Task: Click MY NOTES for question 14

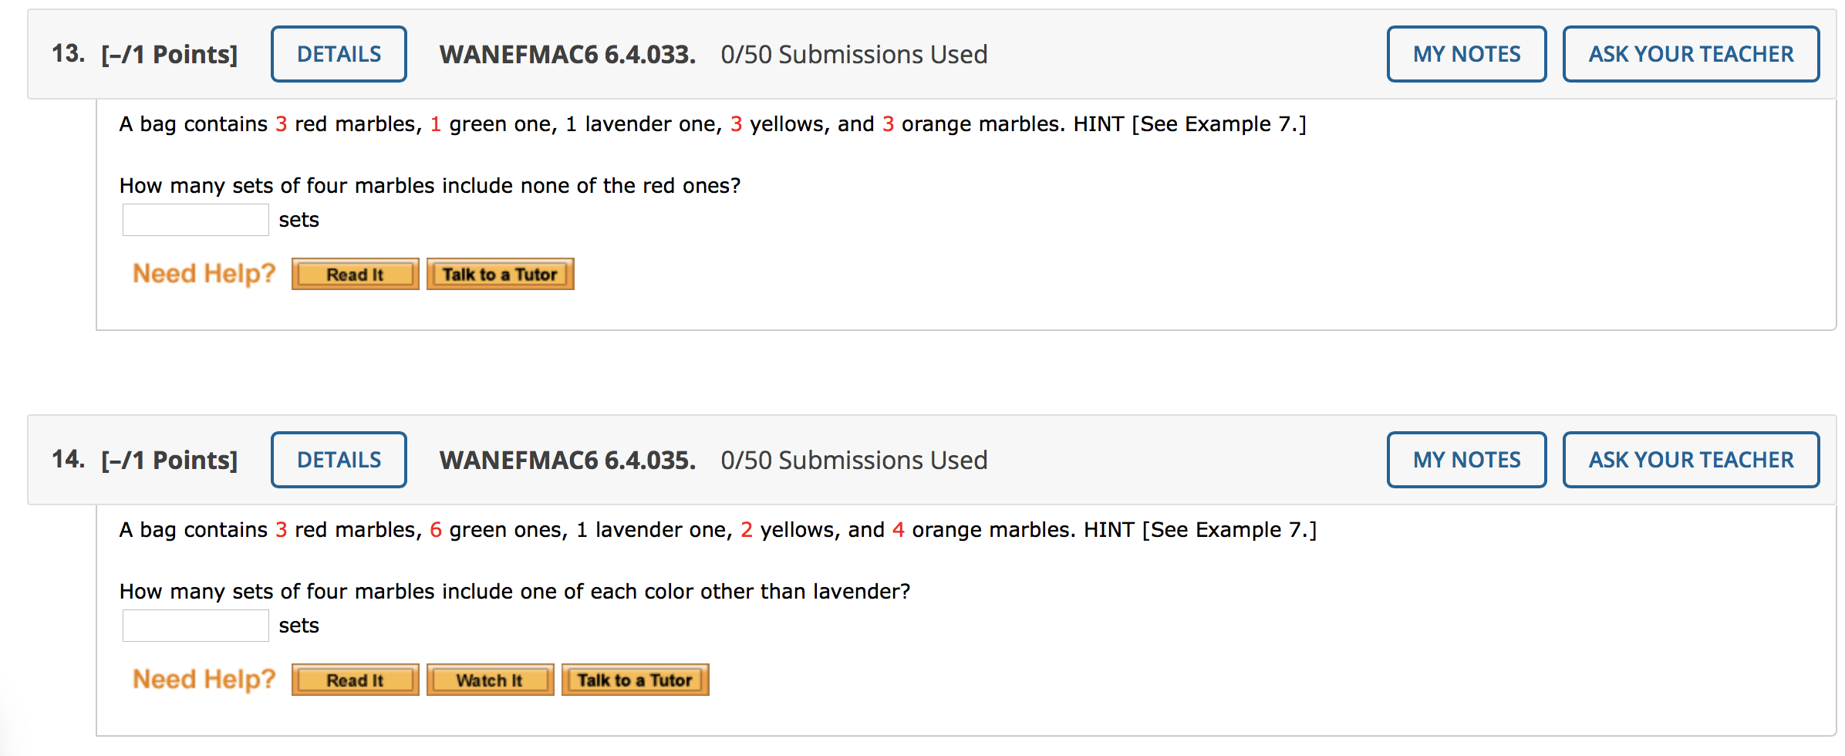Action: (1466, 460)
